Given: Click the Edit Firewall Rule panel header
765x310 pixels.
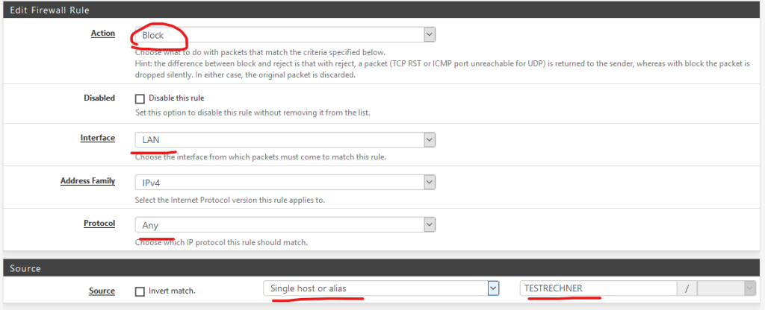Looking at the screenshot, I should pyautogui.click(x=382, y=10).
